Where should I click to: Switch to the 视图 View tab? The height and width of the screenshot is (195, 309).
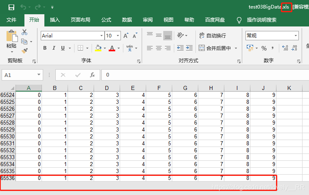click(x=169, y=20)
